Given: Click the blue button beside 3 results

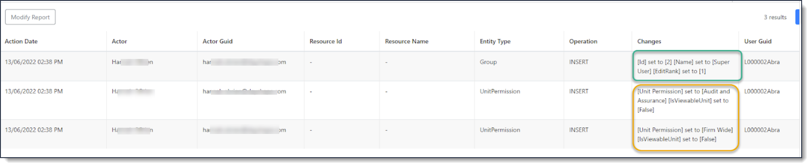Looking at the screenshot, I should pyautogui.click(x=797, y=17).
